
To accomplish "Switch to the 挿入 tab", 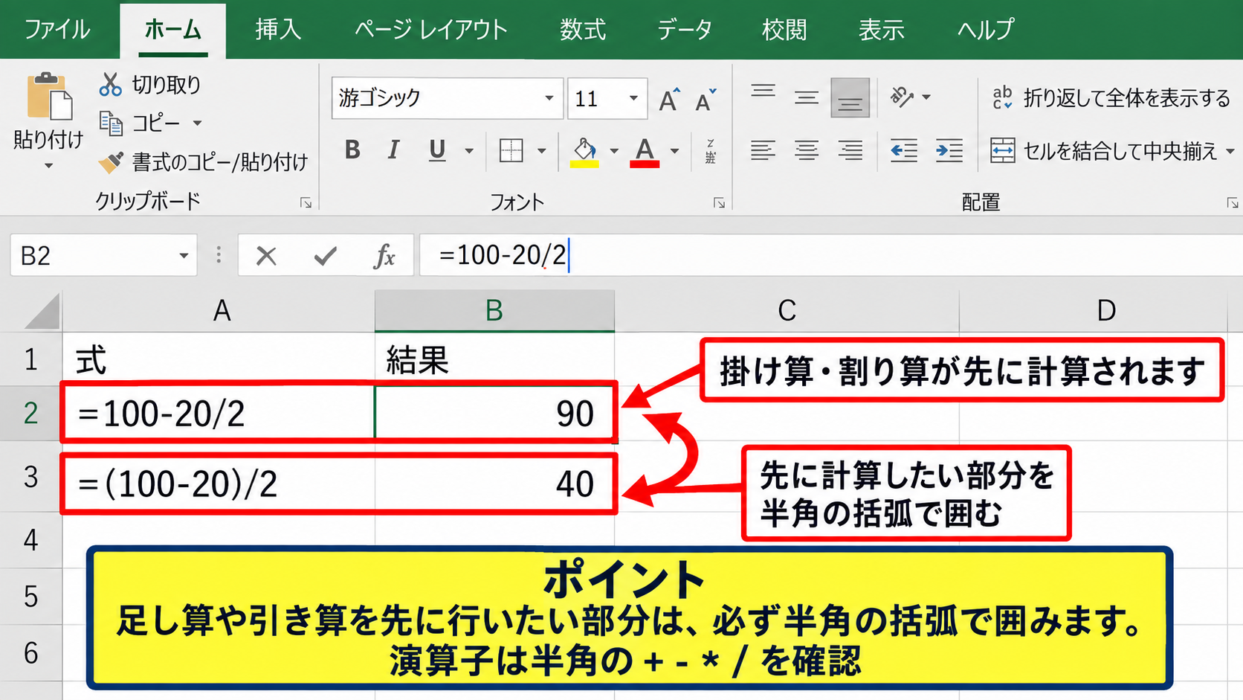I will click(278, 30).
